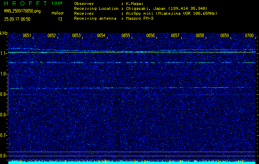Select the AirSpy mini receiver text
Viewport: 259px width, 164px height.
[x=171, y=13]
